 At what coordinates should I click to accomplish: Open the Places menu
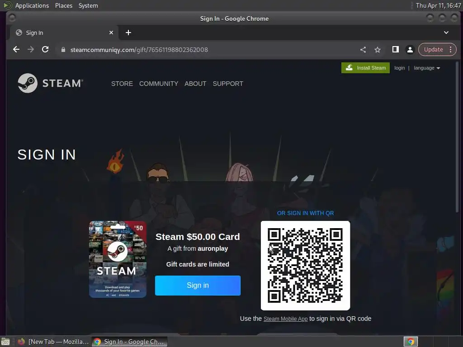[x=63, y=5]
